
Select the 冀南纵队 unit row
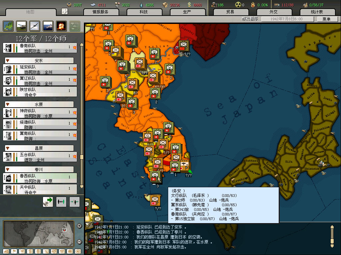click(x=40, y=135)
